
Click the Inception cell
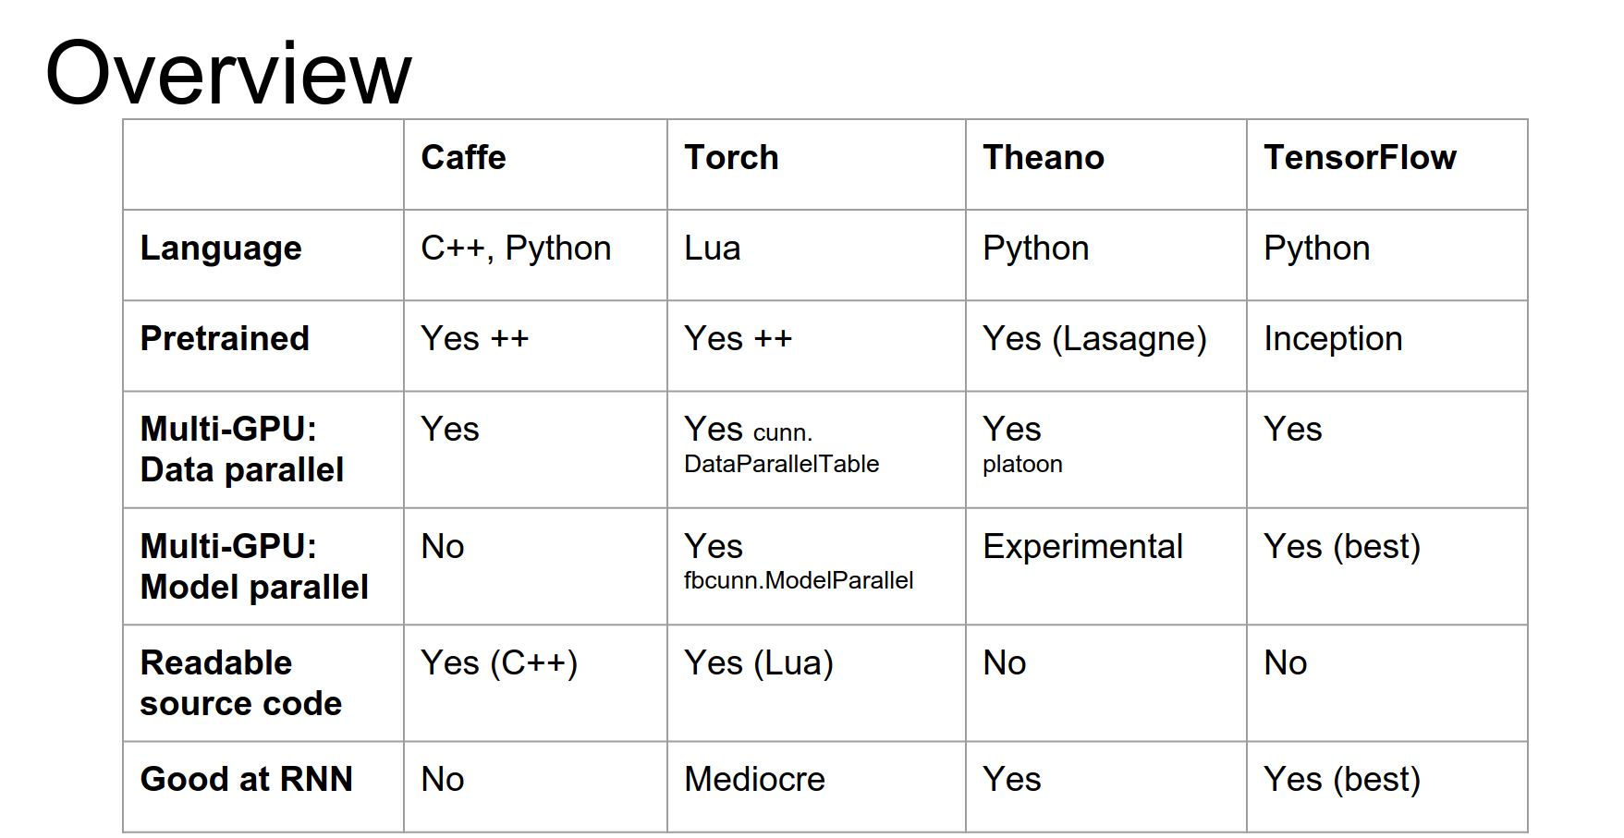click(1332, 339)
